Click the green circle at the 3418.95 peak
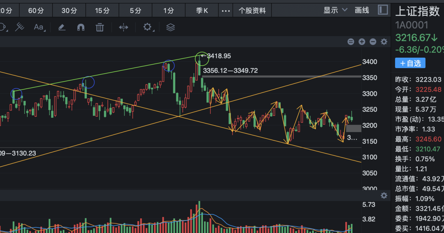Viewport: 444px width, 233px height. point(202,58)
